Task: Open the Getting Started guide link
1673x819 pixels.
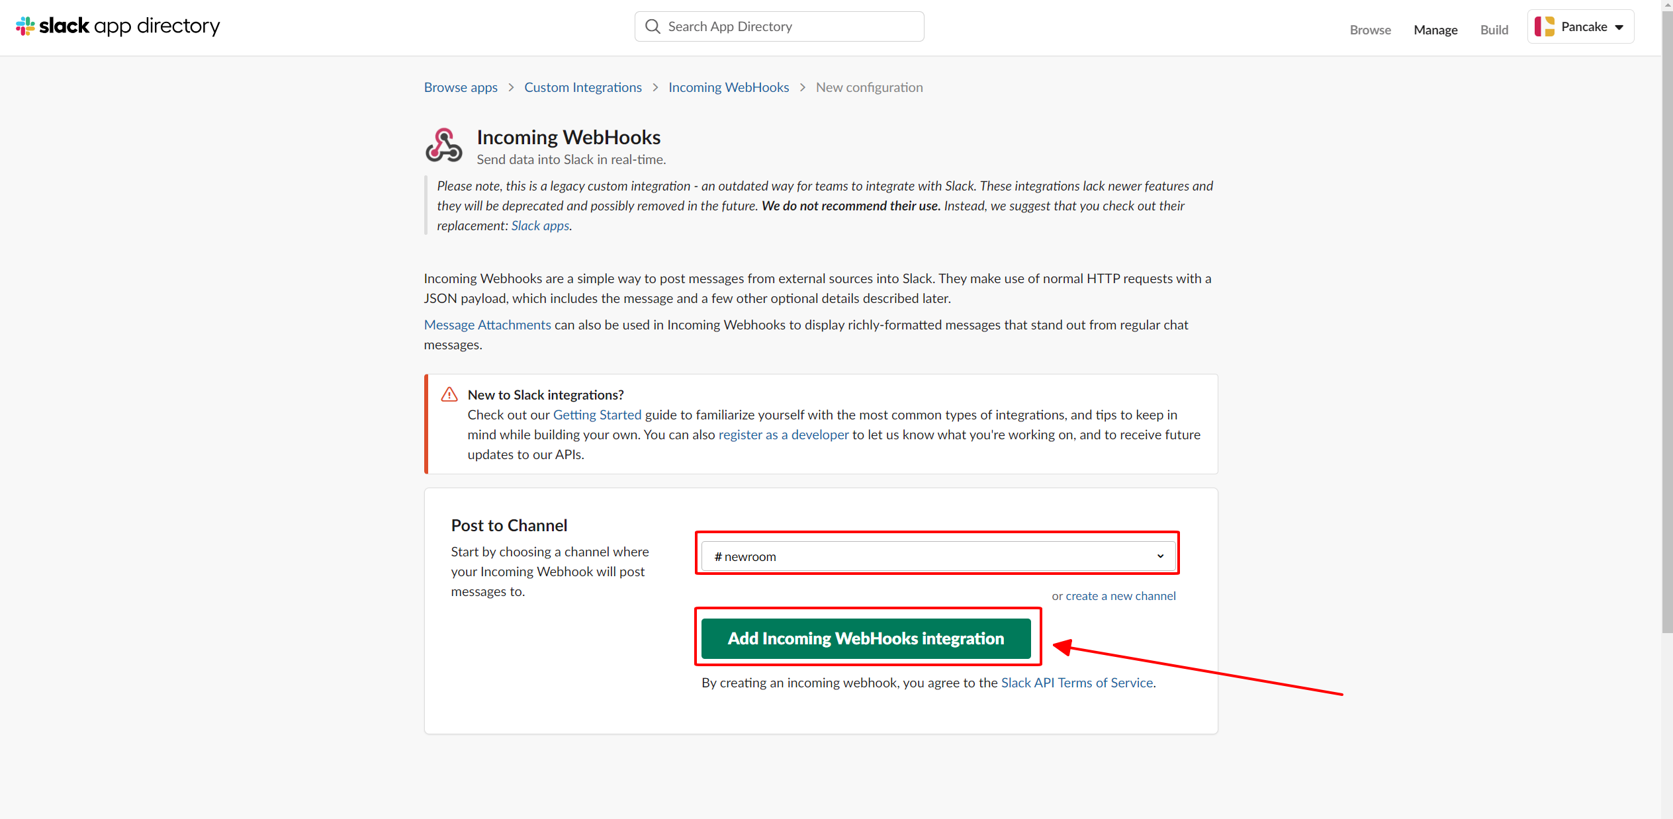Action: click(x=597, y=415)
